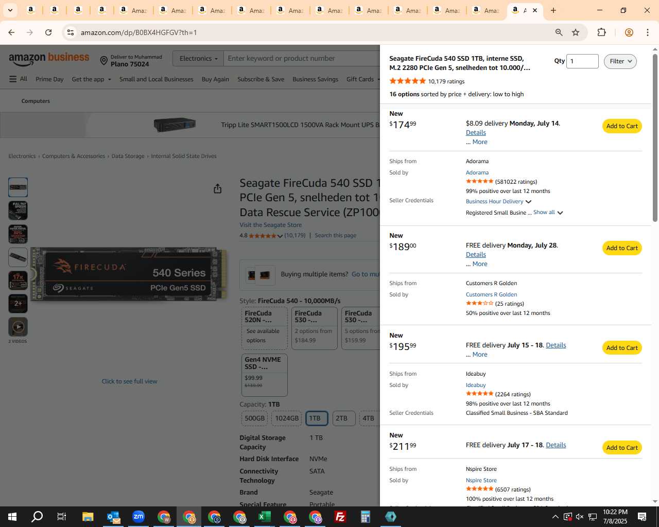659x527 pixels.
Task: Open the Chrome profile icon
Action: [x=629, y=32]
